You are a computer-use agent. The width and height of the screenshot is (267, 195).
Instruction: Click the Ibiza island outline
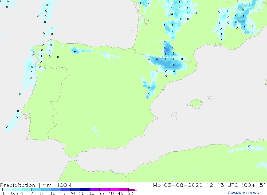174,114
